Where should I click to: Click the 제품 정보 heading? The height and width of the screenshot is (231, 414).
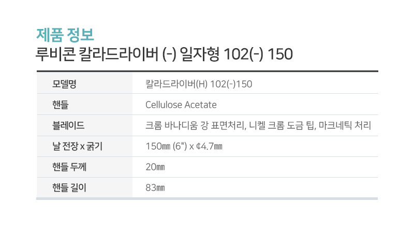click(65, 35)
